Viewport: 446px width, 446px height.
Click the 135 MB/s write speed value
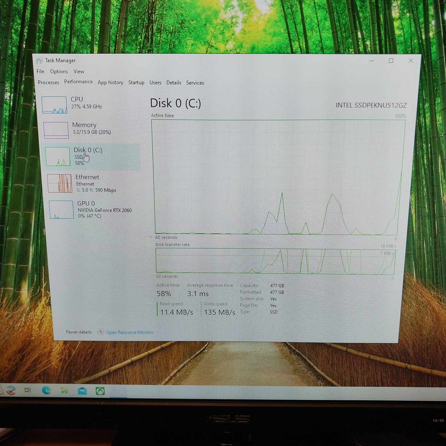(219, 312)
